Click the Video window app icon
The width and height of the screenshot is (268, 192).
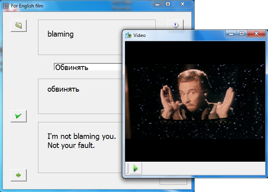128,35
